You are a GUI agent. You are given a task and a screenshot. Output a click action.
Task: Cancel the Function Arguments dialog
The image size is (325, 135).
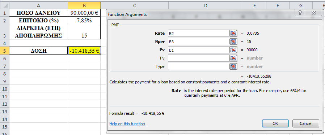305,123
